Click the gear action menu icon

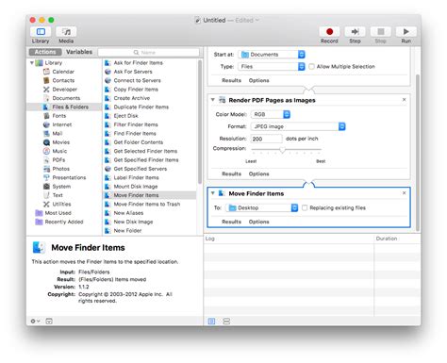pos(35,321)
